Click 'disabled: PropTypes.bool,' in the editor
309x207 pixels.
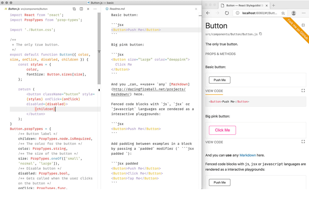[x=44, y=173]
